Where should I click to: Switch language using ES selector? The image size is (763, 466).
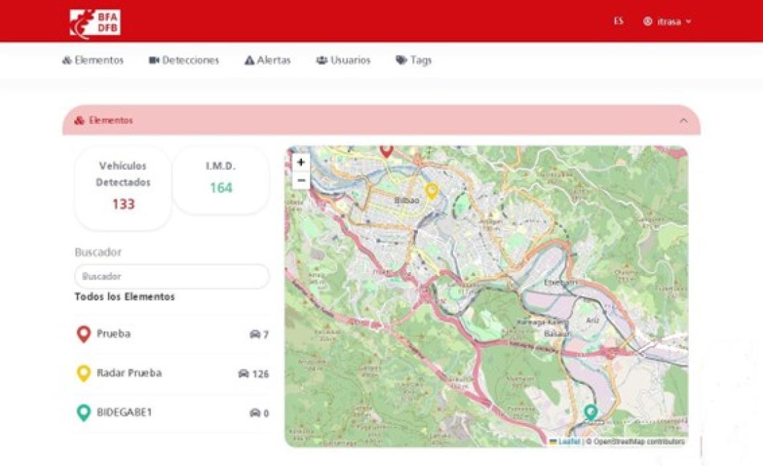pos(619,21)
